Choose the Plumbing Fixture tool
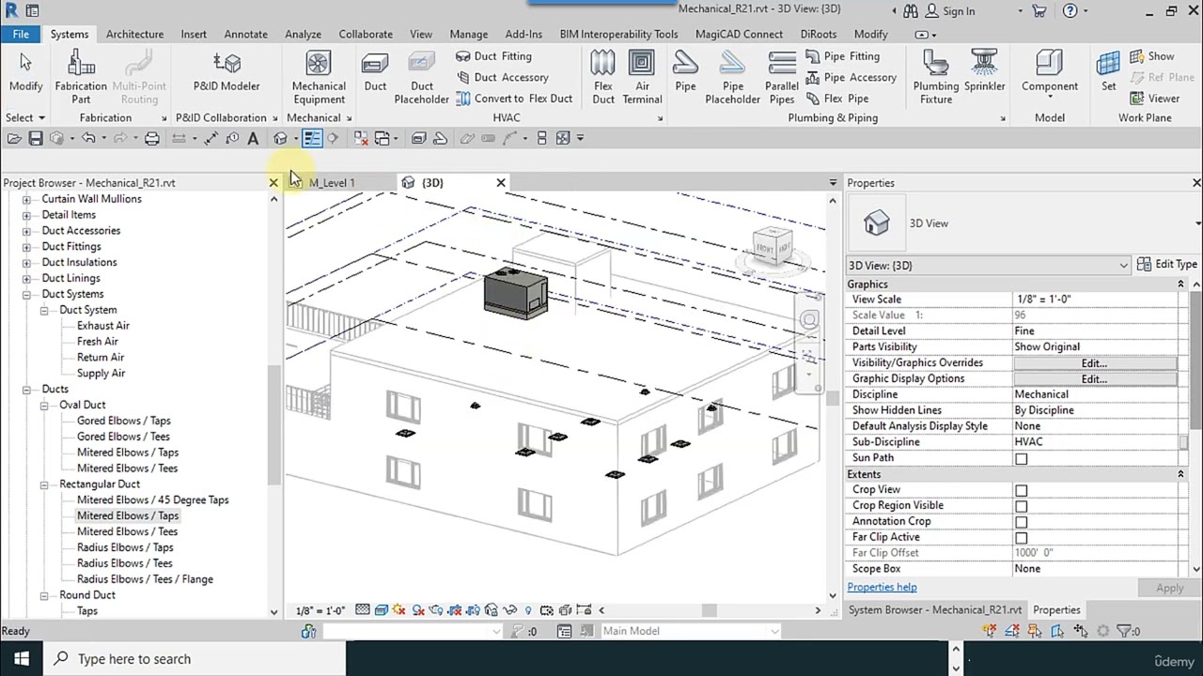1203x676 pixels. 936,77
